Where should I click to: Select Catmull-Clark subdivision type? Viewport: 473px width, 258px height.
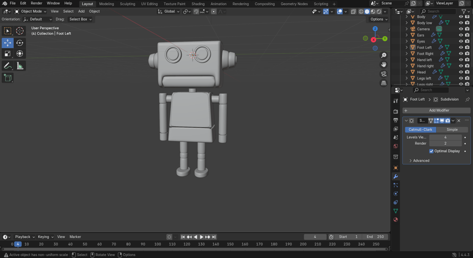tap(420, 129)
